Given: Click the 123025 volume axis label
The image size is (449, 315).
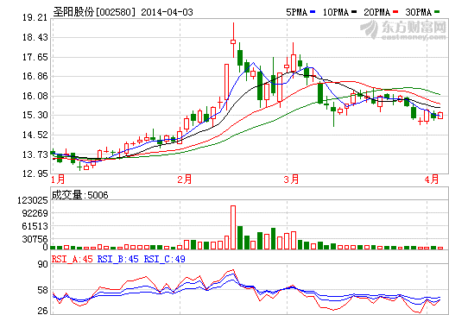Looking at the screenshot, I should click(33, 200).
